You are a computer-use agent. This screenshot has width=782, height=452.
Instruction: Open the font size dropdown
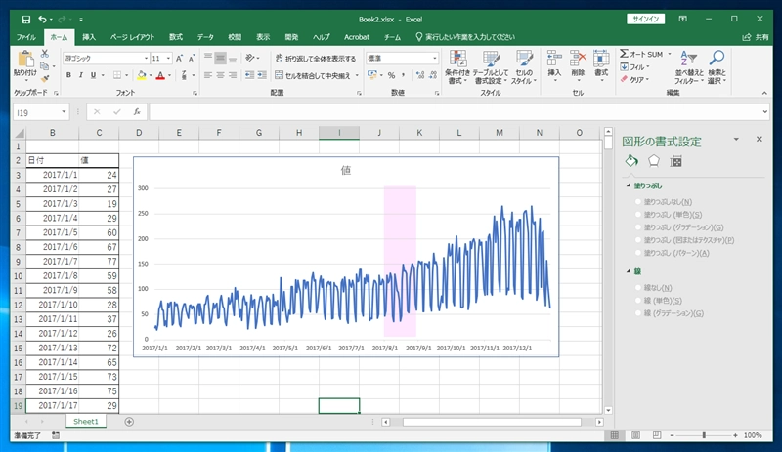point(168,59)
